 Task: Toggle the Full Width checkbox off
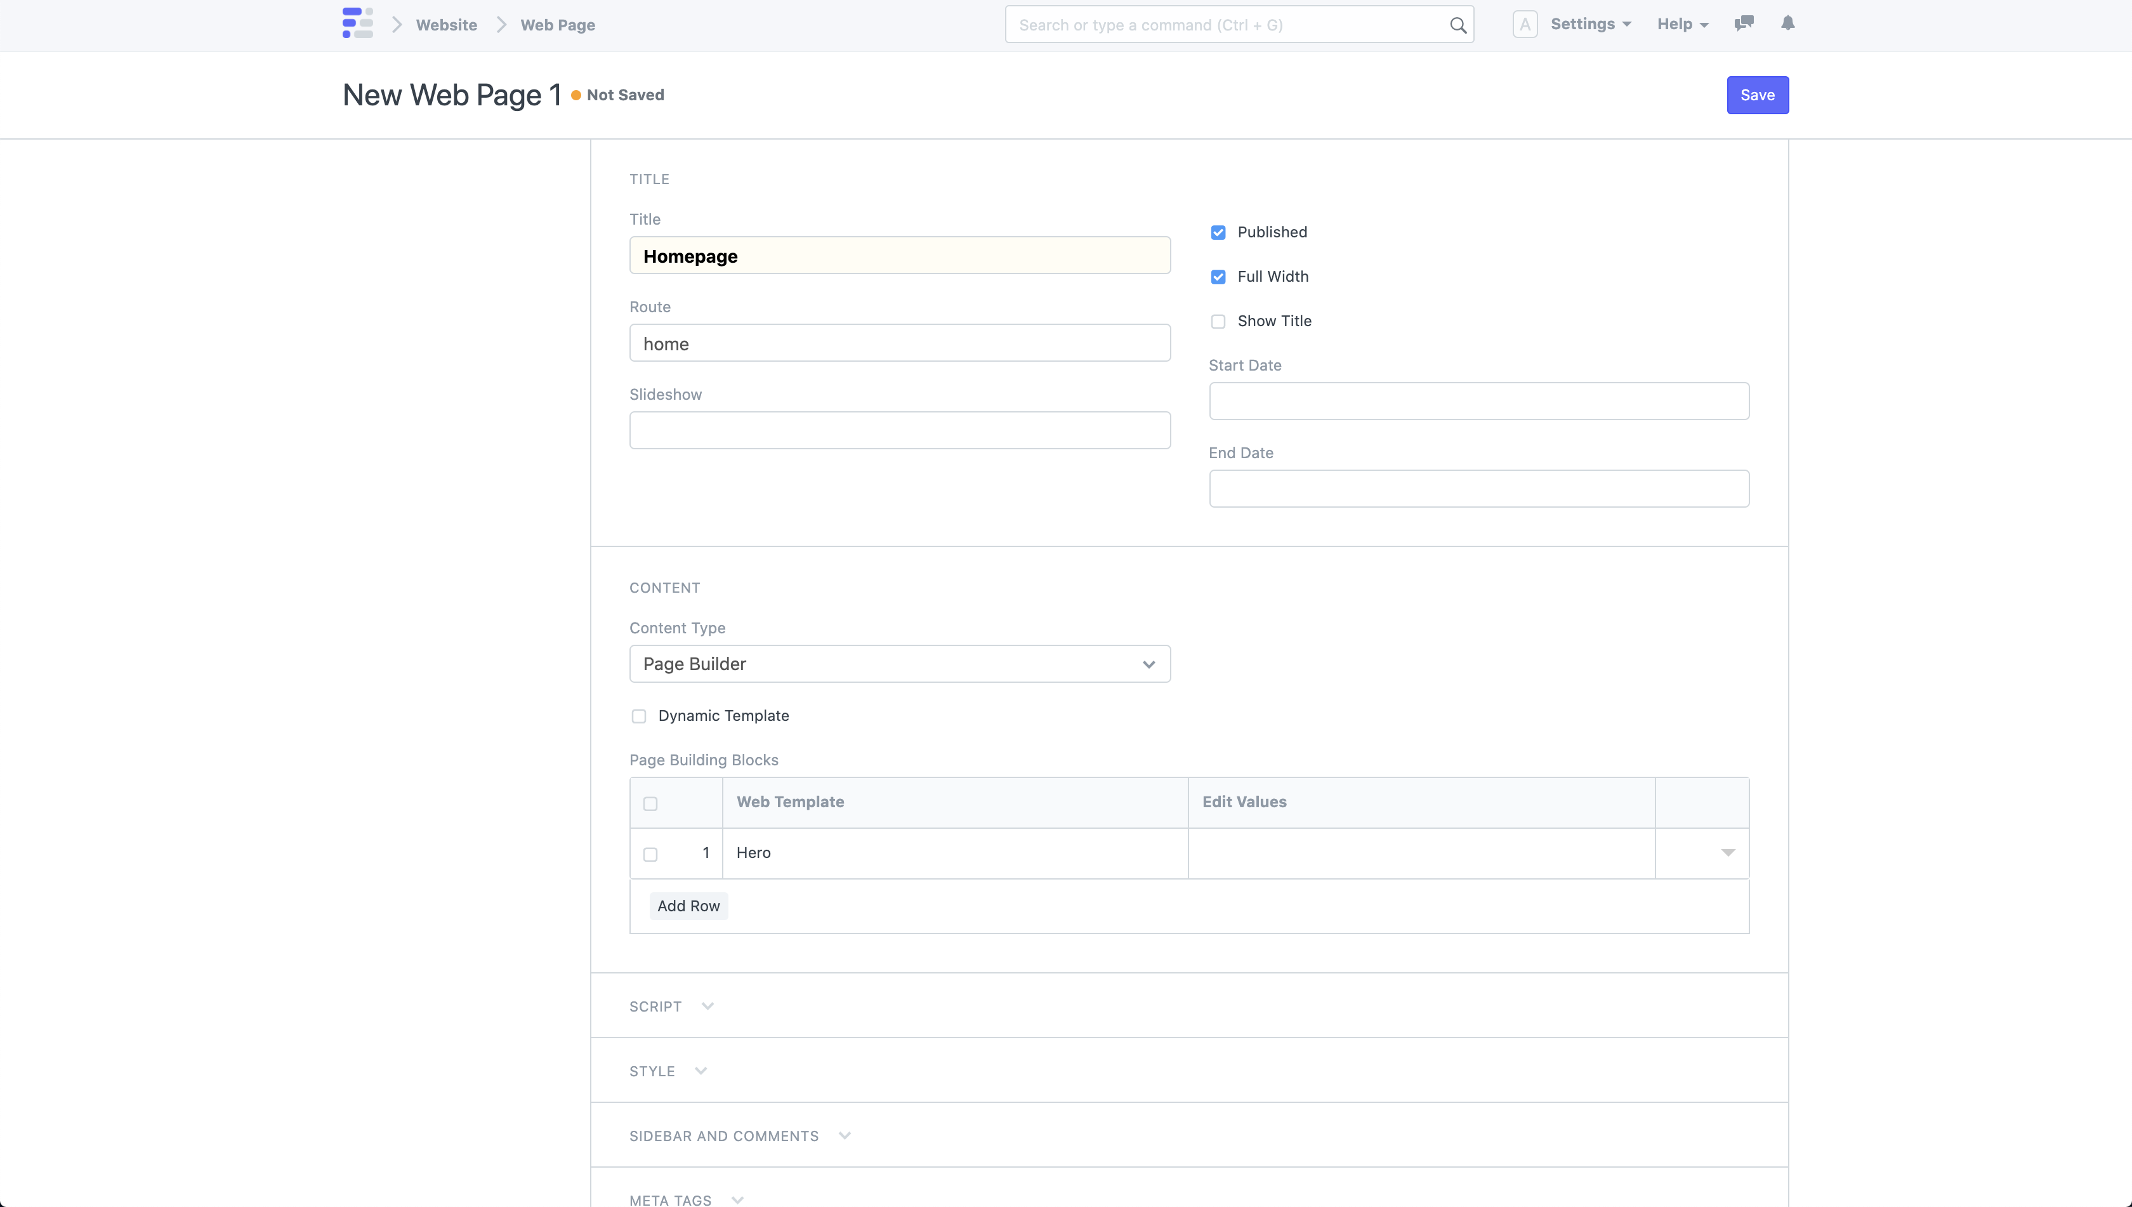[x=1218, y=277]
